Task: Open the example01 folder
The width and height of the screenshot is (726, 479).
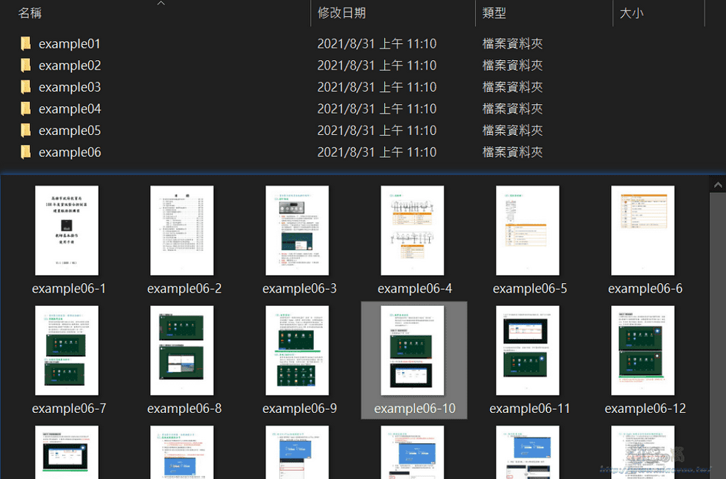Action: tap(70, 43)
